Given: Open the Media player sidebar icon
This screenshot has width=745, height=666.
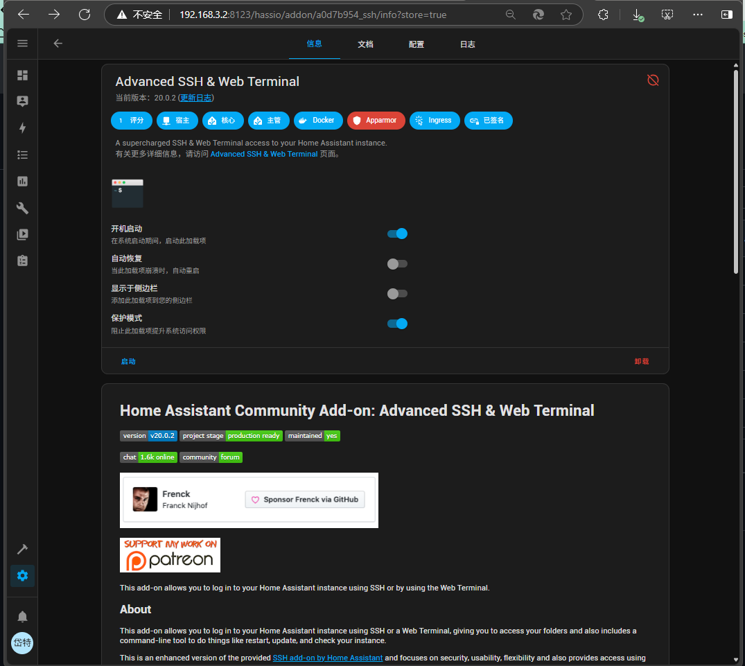Looking at the screenshot, I should click(22, 234).
